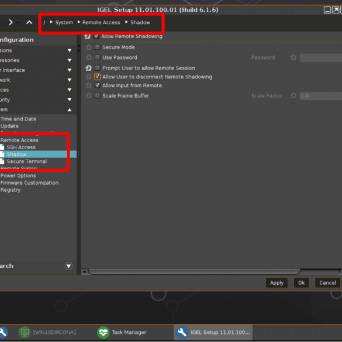Click the scrollbar left arrow
342x342 pixels.
point(84,272)
